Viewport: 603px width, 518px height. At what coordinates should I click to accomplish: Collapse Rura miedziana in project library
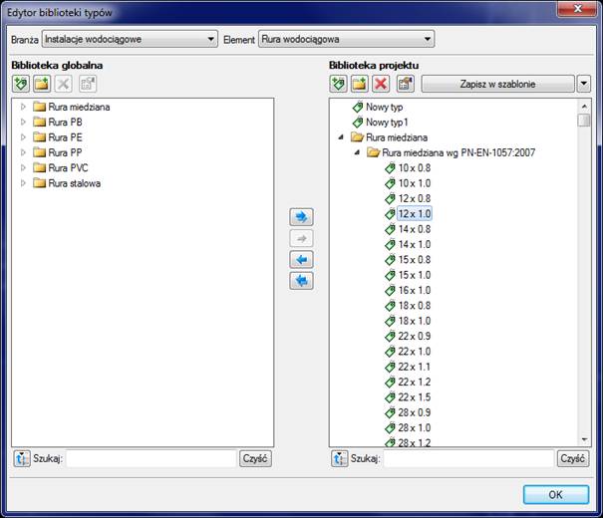[341, 137]
